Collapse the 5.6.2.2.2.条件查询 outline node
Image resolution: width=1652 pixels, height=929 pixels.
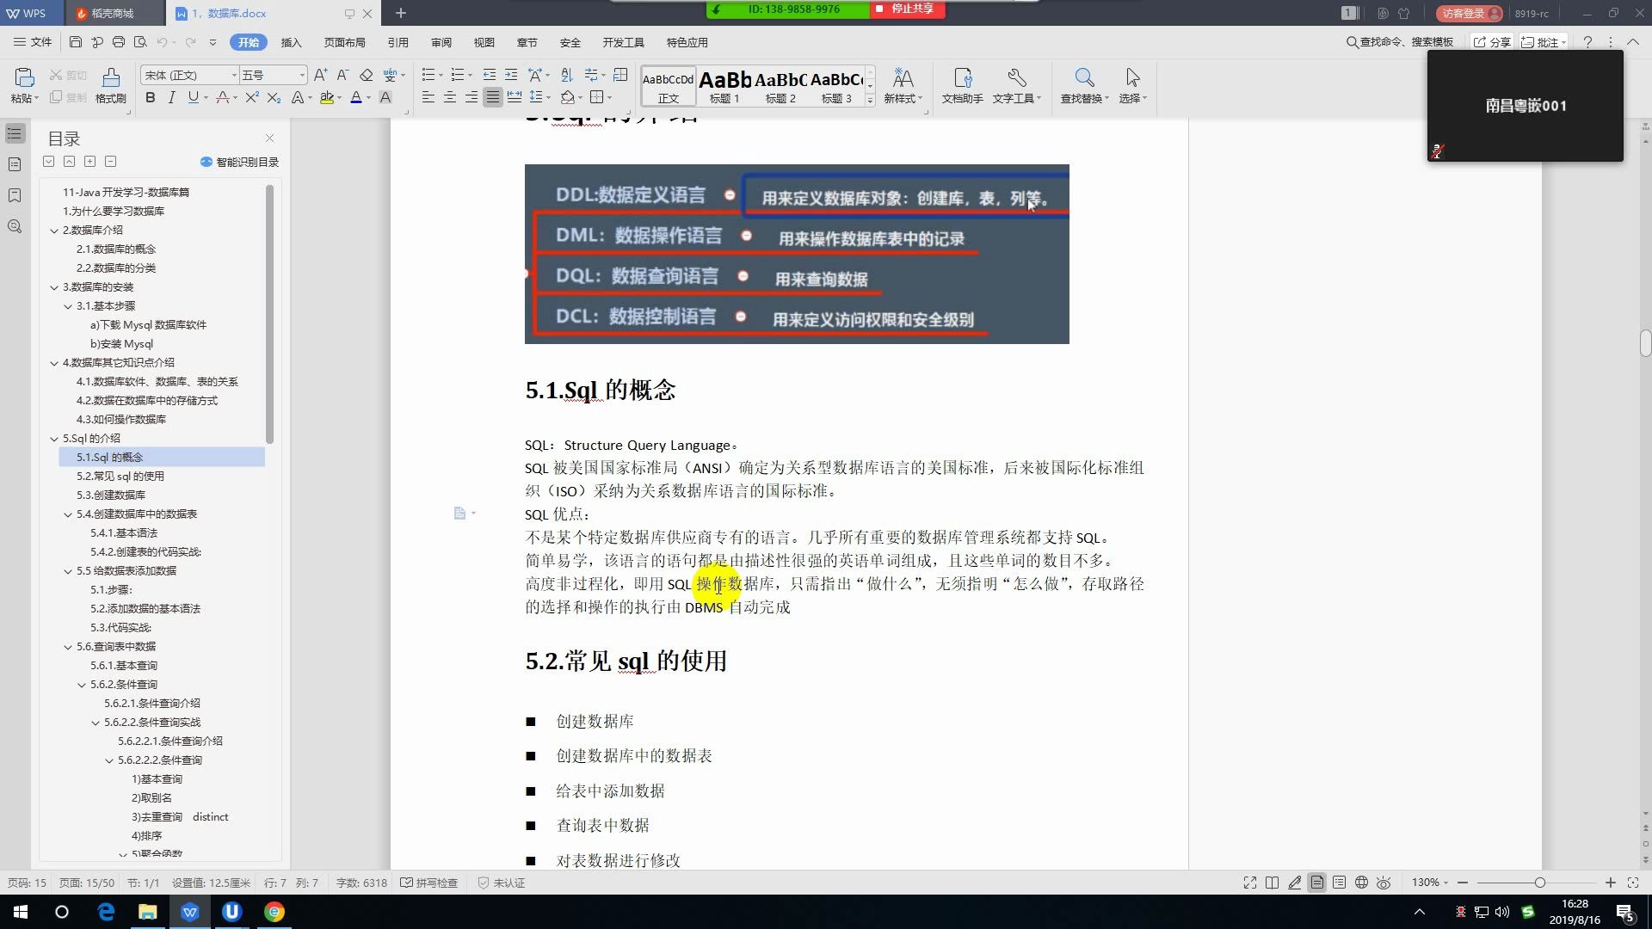[109, 760]
